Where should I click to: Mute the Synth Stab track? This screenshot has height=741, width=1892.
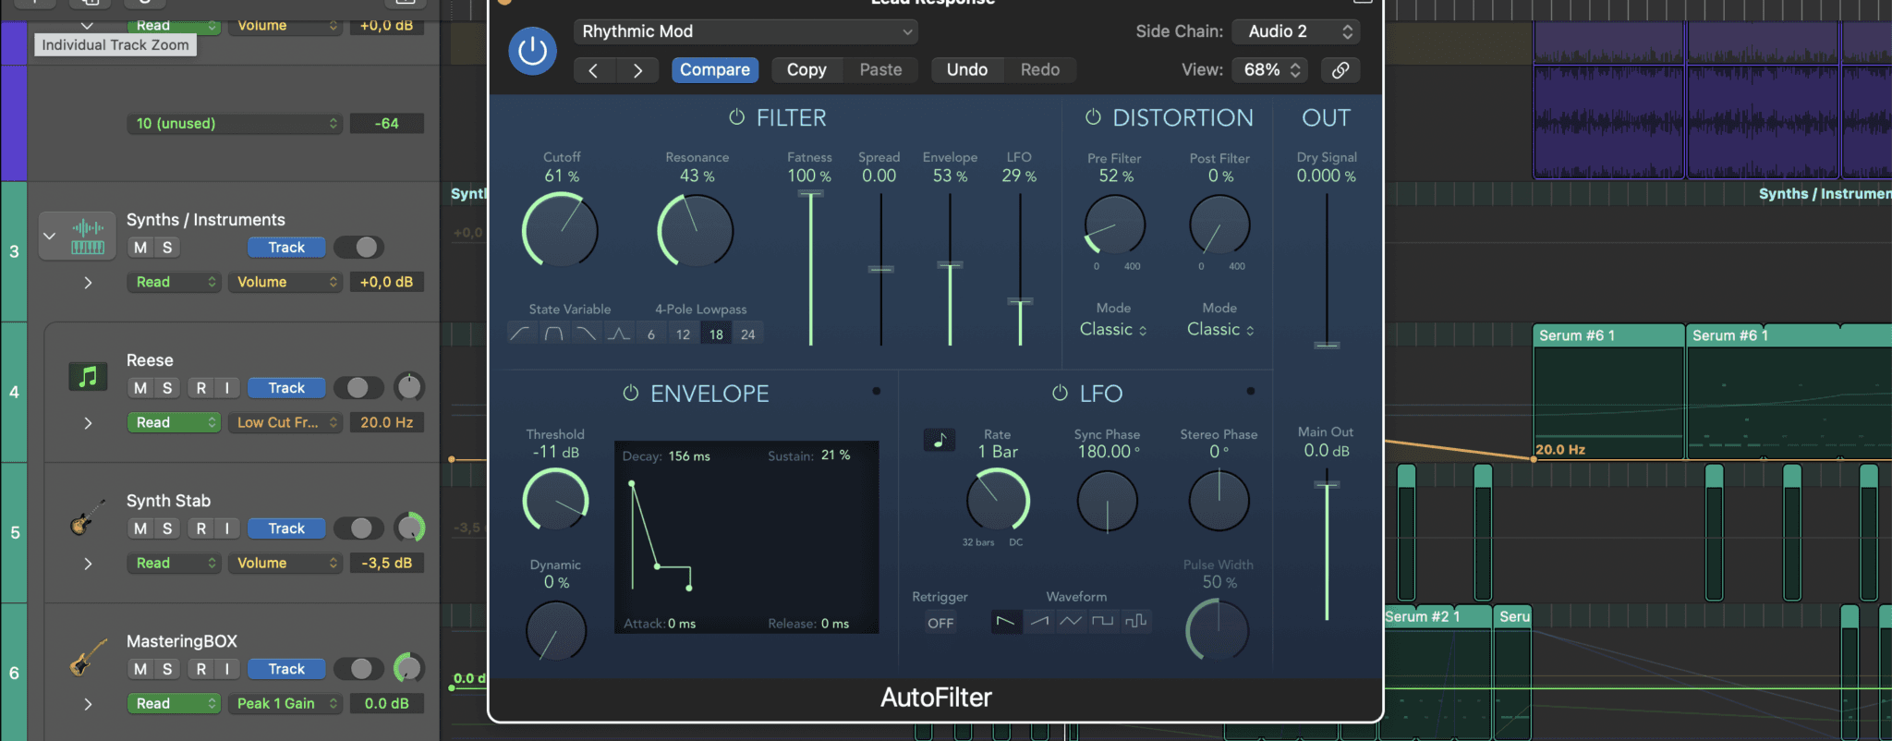pos(140,528)
